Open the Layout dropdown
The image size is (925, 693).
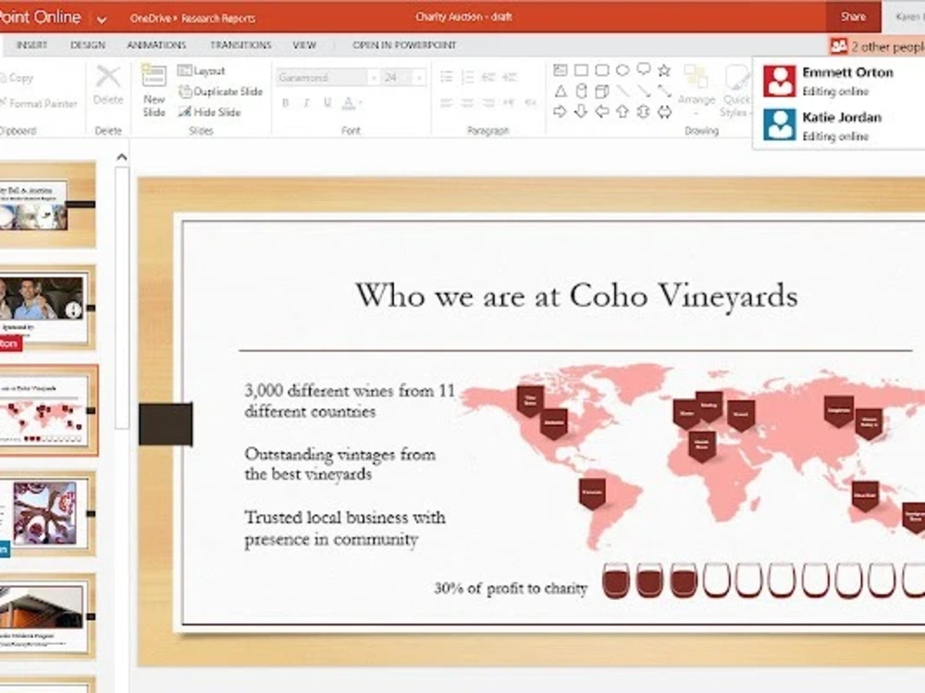[x=202, y=71]
